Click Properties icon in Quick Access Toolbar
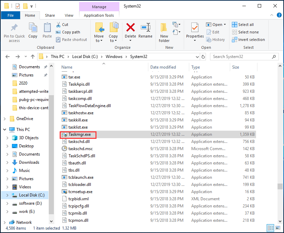 point(18,6)
